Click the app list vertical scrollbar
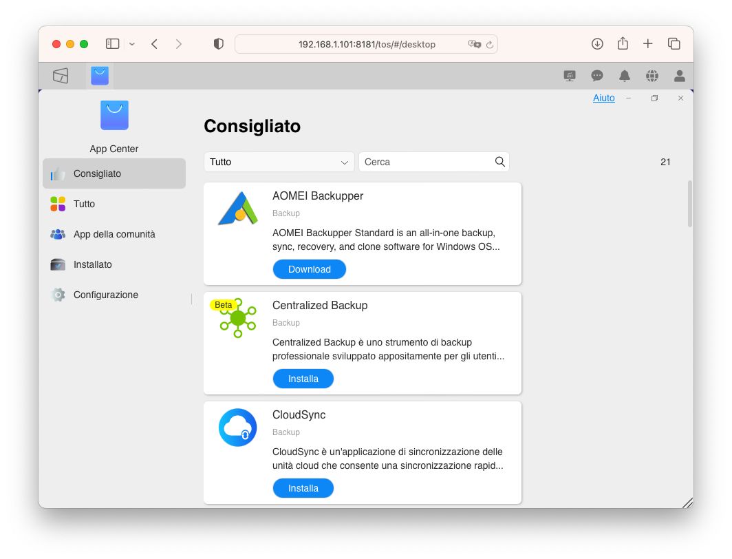Image resolution: width=732 pixels, height=559 pixels. (x=689, y=204)
